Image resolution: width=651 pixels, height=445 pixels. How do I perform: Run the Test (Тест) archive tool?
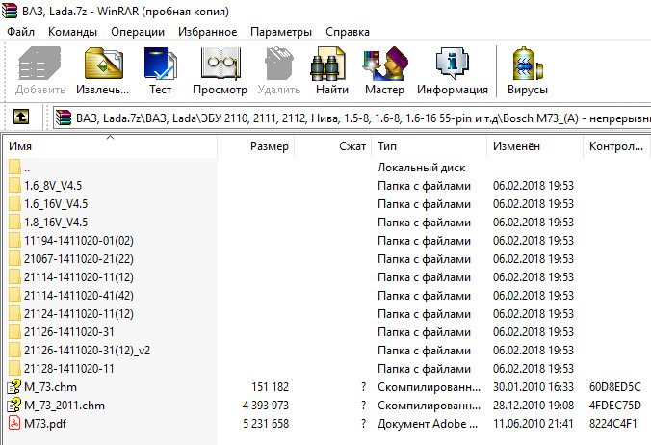160,71
